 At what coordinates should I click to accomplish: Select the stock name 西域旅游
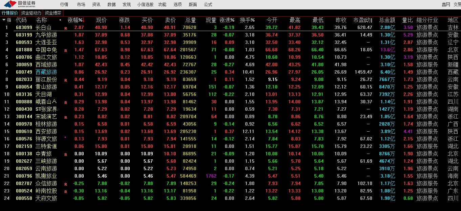click(x=46, y=64)
